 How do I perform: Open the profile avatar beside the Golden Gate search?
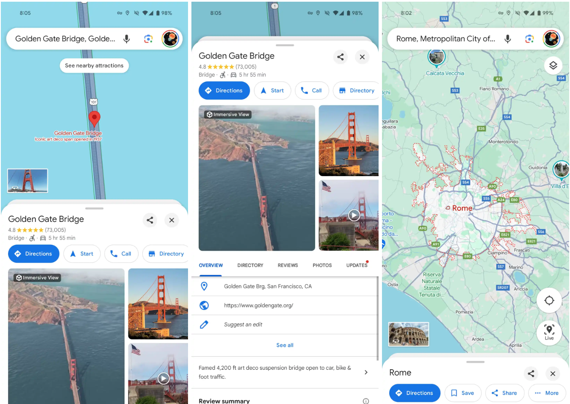[x=170, y=39]
